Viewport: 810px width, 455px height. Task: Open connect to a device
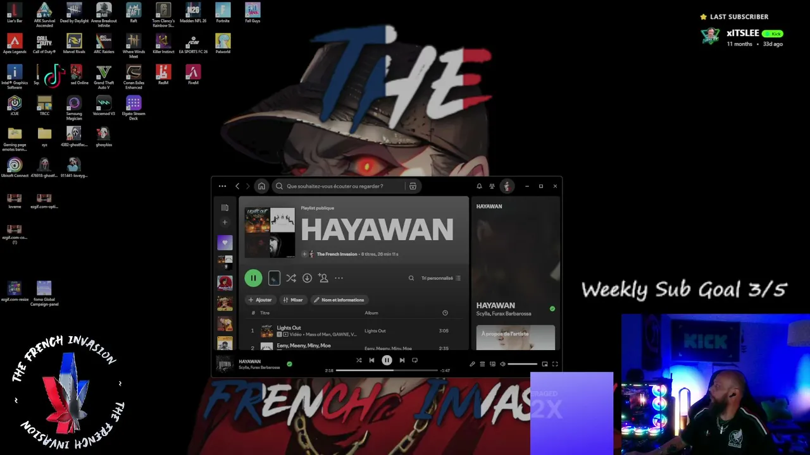[x=492, y=364]
